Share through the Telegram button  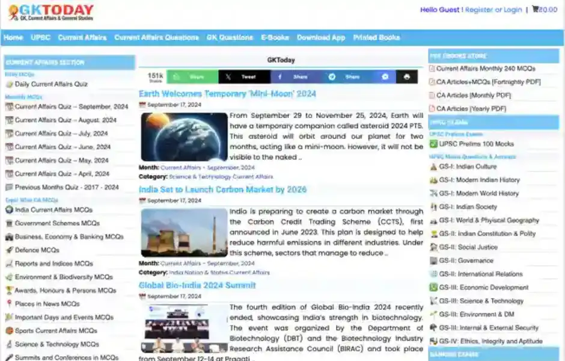pyautogui.click(x=349, y=77)
